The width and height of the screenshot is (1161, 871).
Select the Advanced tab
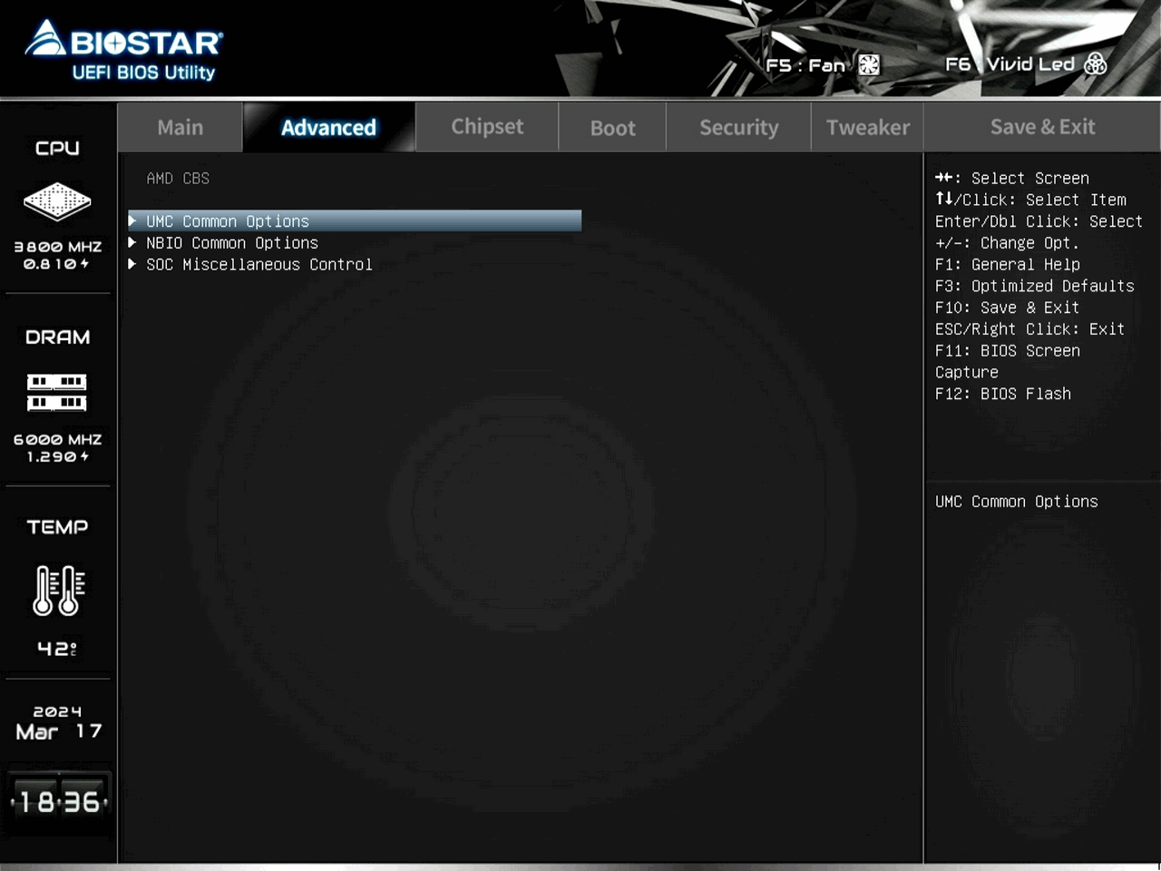coord(328,127)
